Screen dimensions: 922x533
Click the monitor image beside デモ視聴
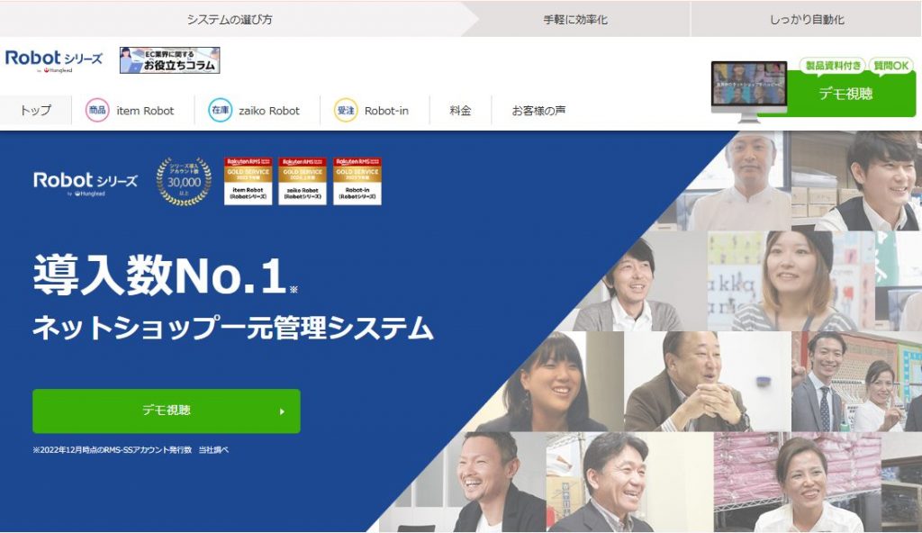[748, 91]
